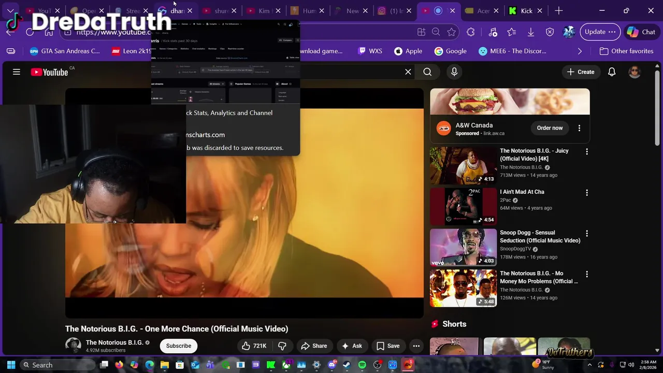
Task: Open Firefox from the taskbar
Action: [x=119, y=365]
